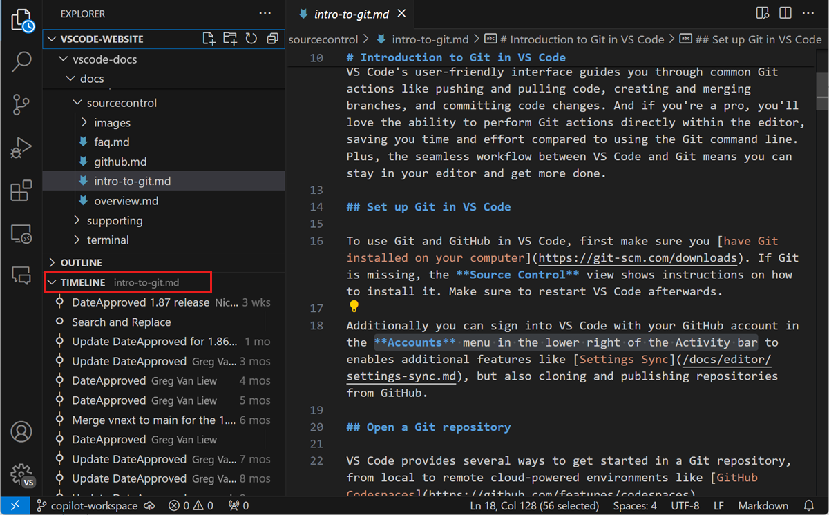The image size is (829, 515).
Task: Open the Accounts icon in Activity bar
Action: 21,431
